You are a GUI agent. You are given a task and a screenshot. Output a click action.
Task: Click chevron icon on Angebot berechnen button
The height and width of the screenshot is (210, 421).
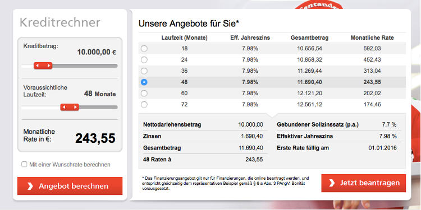click(30, 186)
